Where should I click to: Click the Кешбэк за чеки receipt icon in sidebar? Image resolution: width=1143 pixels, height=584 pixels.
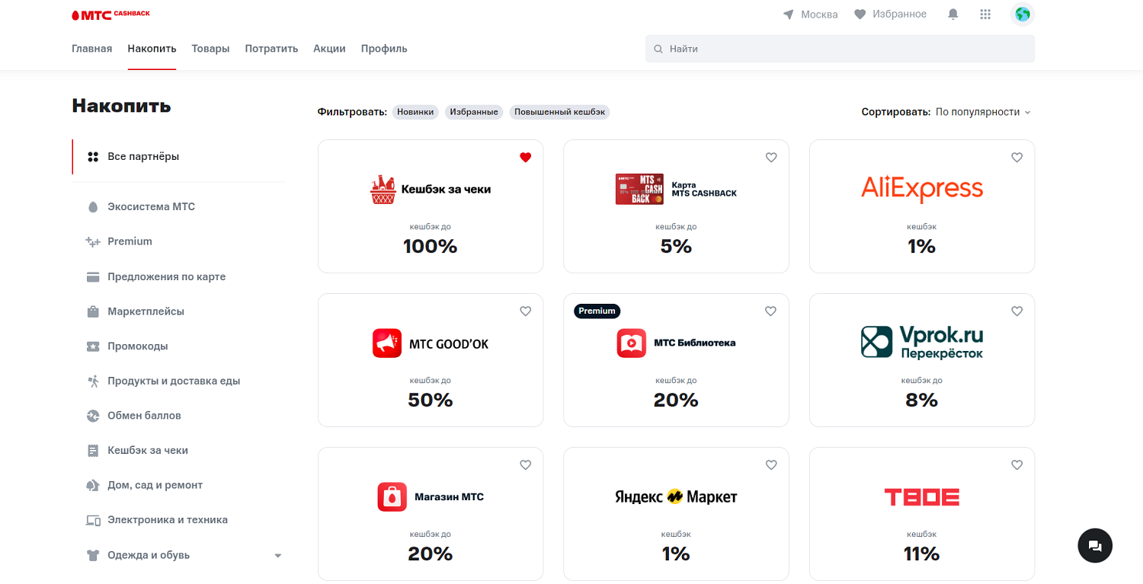[93, 451]
